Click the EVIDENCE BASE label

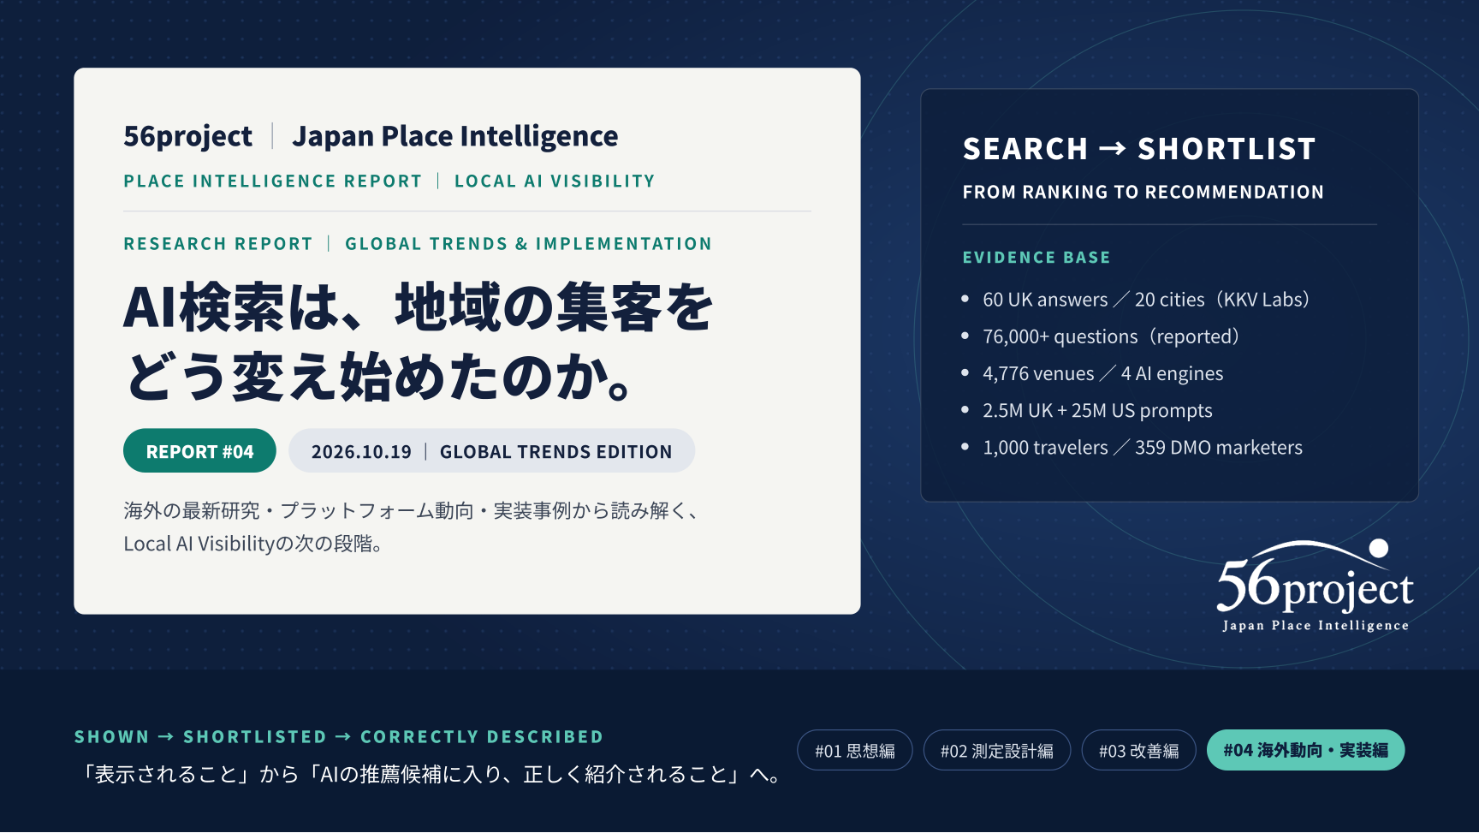(1036, 258)
